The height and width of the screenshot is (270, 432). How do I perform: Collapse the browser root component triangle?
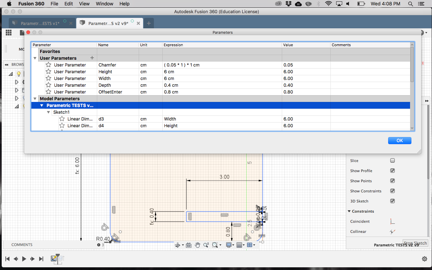[x=11, y=74]
